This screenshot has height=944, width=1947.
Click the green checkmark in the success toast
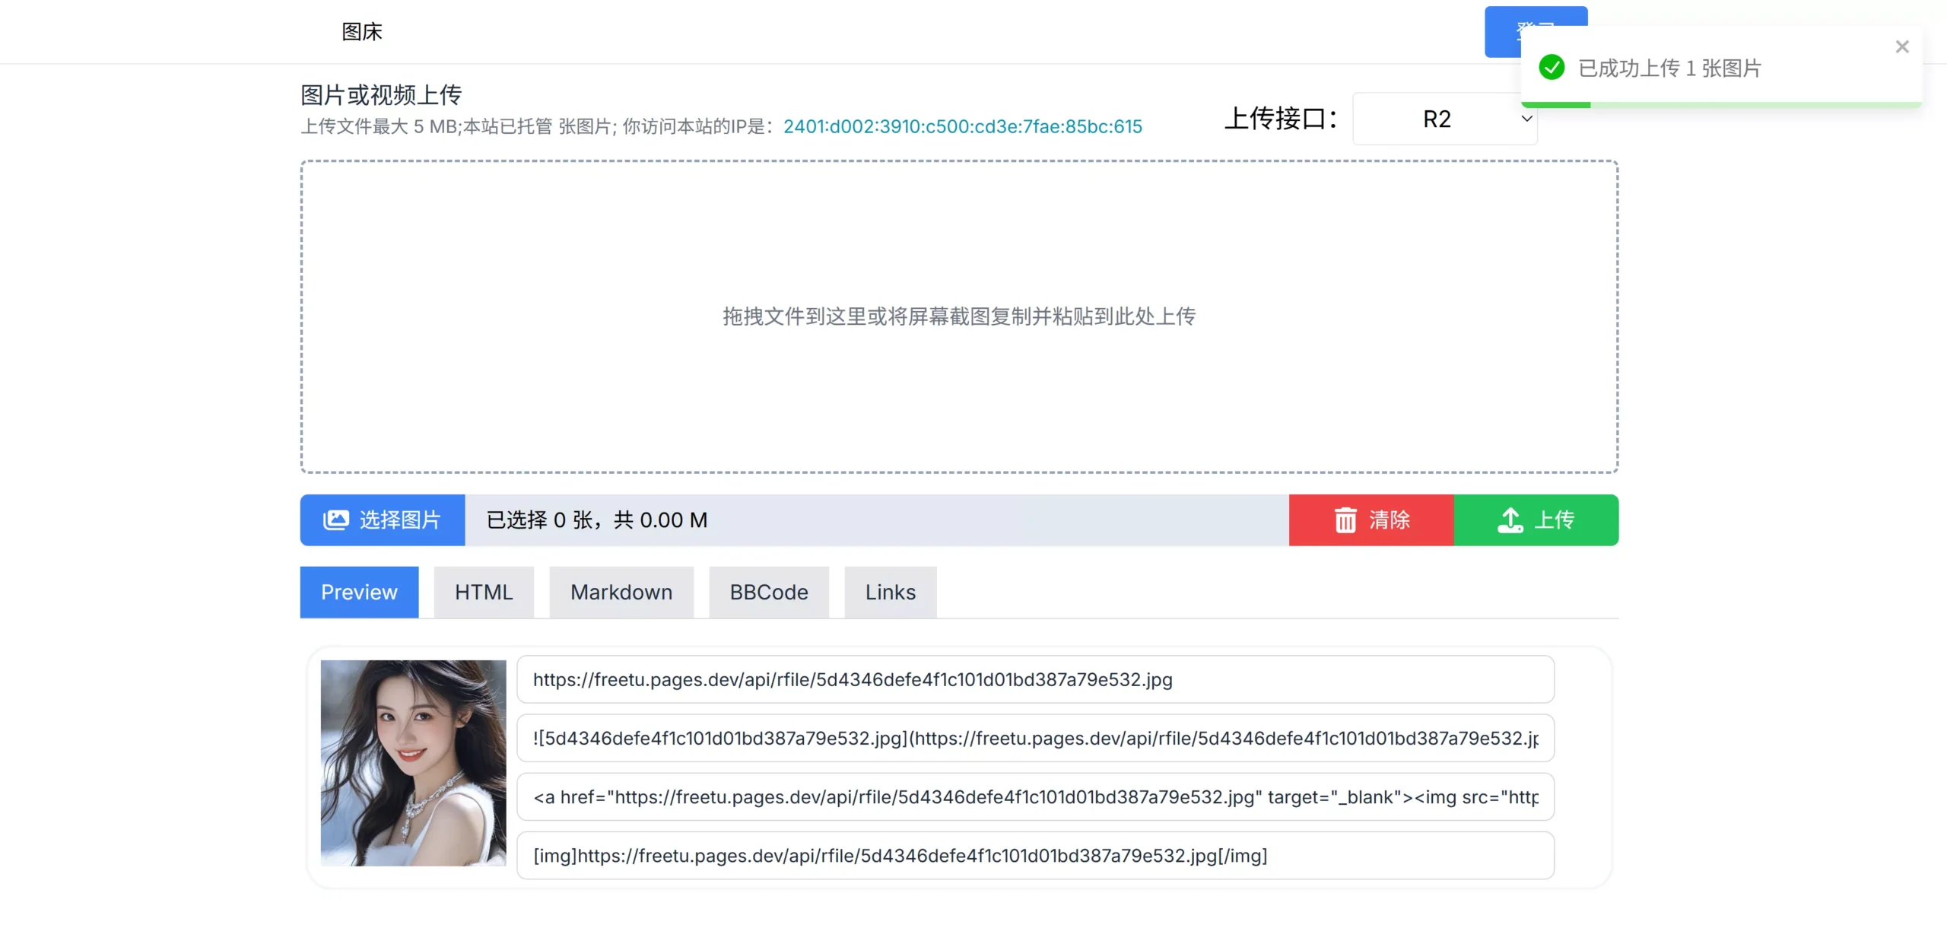1552,68
